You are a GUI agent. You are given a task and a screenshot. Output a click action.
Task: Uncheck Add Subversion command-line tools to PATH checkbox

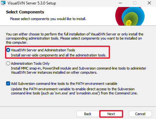pos(8,84)
